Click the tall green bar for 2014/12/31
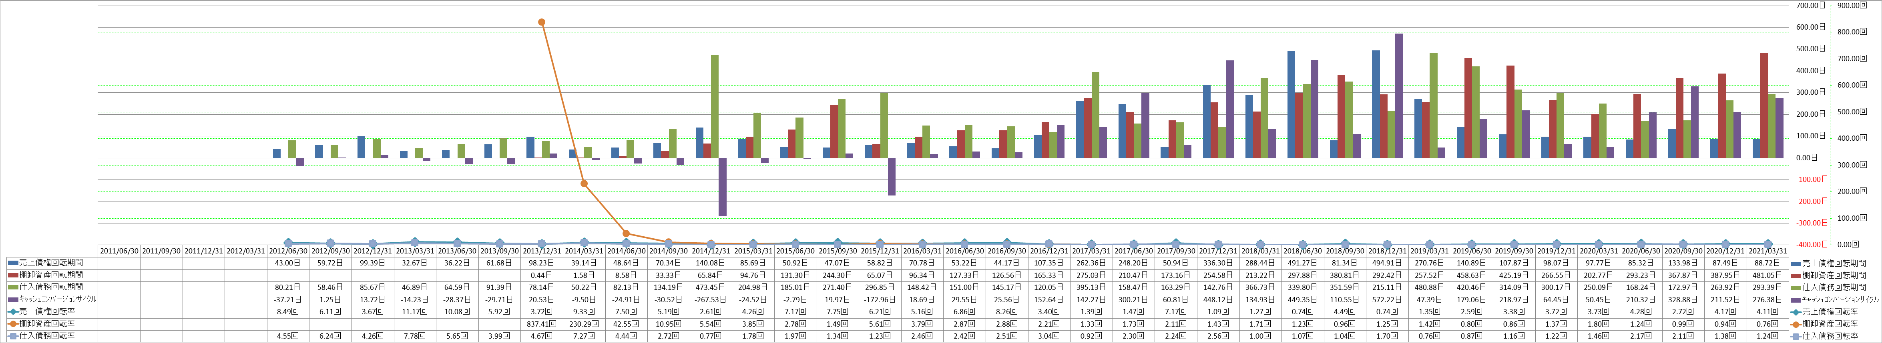The image size is (1882, 343). click(715, 107)
